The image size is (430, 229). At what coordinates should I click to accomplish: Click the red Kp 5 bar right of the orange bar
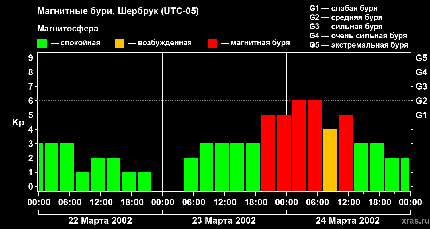point(346,153)
